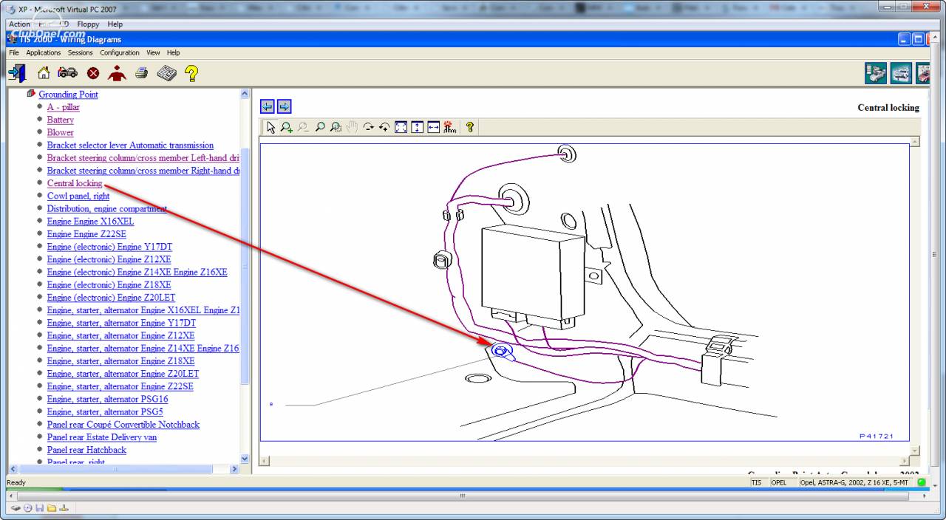The image size is (946, 520).
Task: Open the Help menu in TIS 2000
Action: (x=173, y=52)
